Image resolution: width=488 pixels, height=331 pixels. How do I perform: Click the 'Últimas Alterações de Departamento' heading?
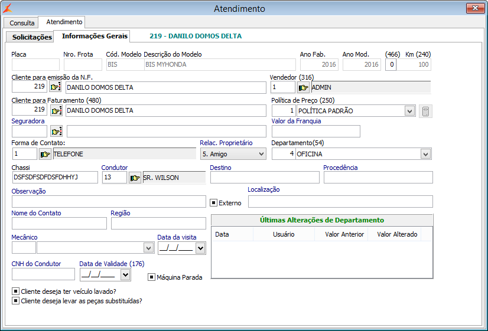coord(322,220)
